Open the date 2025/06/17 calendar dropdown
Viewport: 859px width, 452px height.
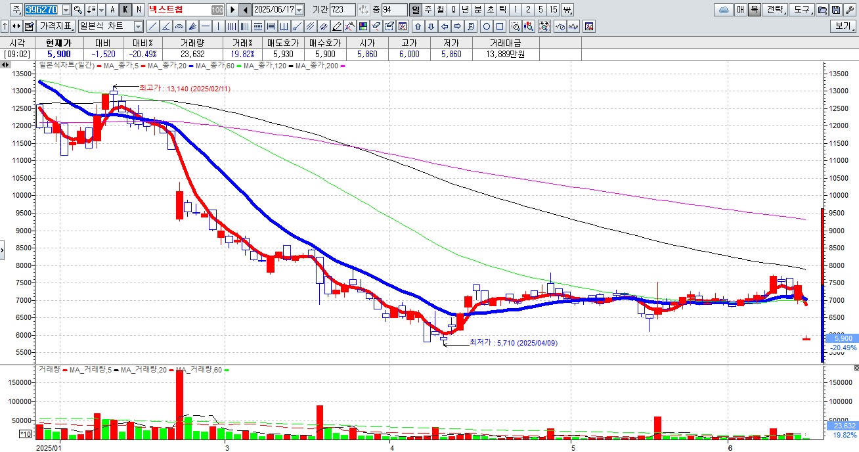299,10
